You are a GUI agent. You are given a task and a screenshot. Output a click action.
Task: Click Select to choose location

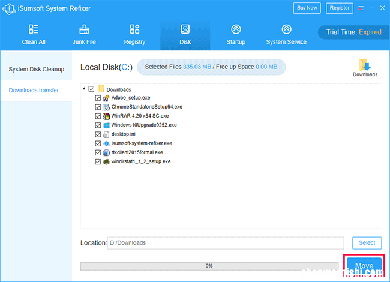click(367, 243)
